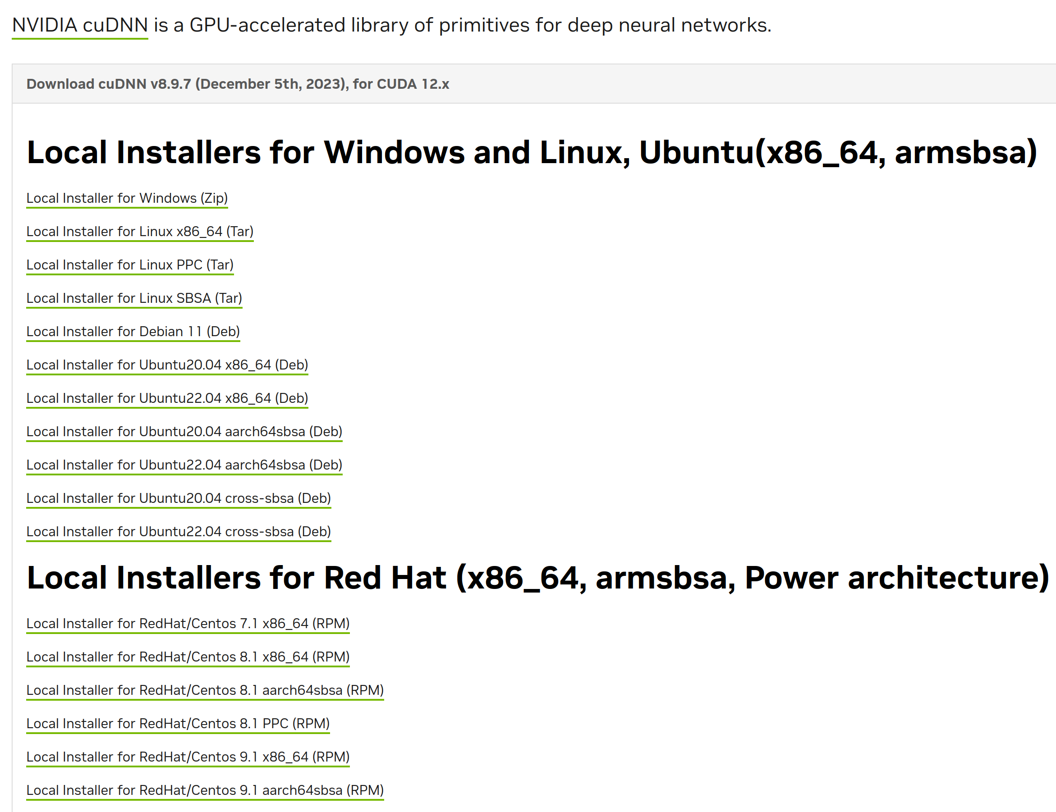Viewport: 1056px width, 812px height.
Task: Open Ubuntu20.04 aarch64sbsa Deb installer
Action: click(184, 432)
